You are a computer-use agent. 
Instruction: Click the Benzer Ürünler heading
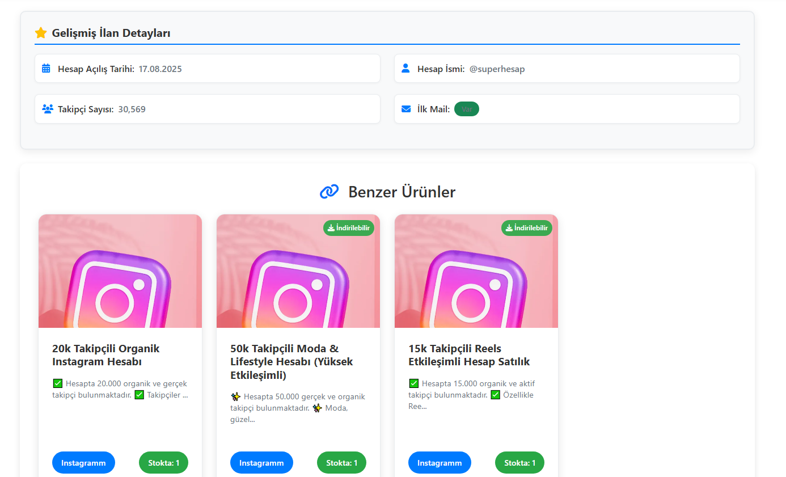402,192
